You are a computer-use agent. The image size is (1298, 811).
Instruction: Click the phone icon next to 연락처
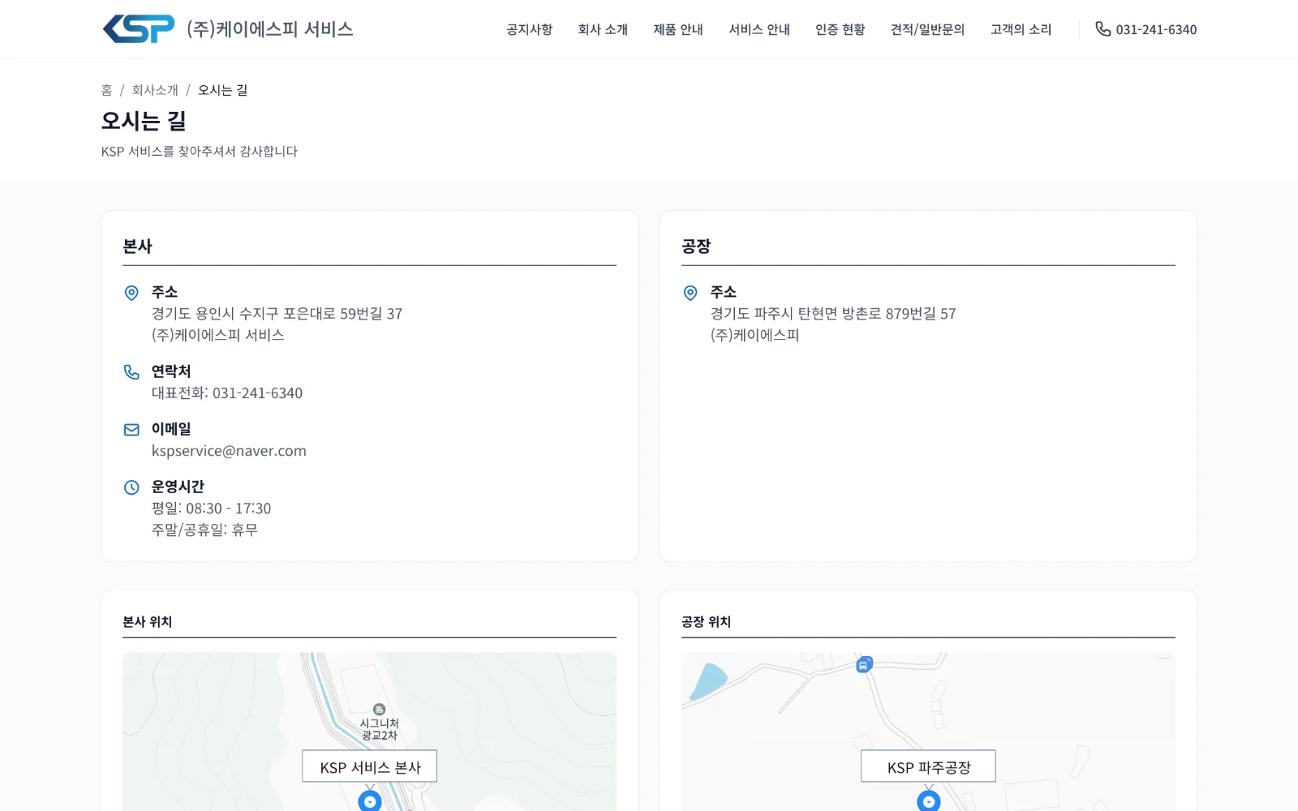pyautogui.click(x=131, y=372)
